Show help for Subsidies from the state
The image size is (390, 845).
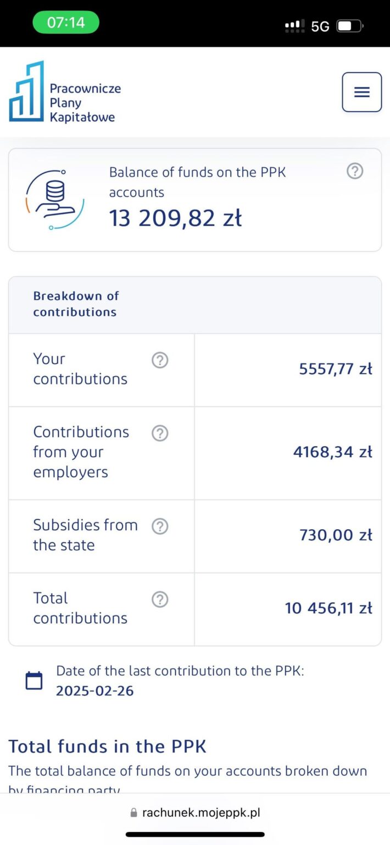tap(160, 526)
